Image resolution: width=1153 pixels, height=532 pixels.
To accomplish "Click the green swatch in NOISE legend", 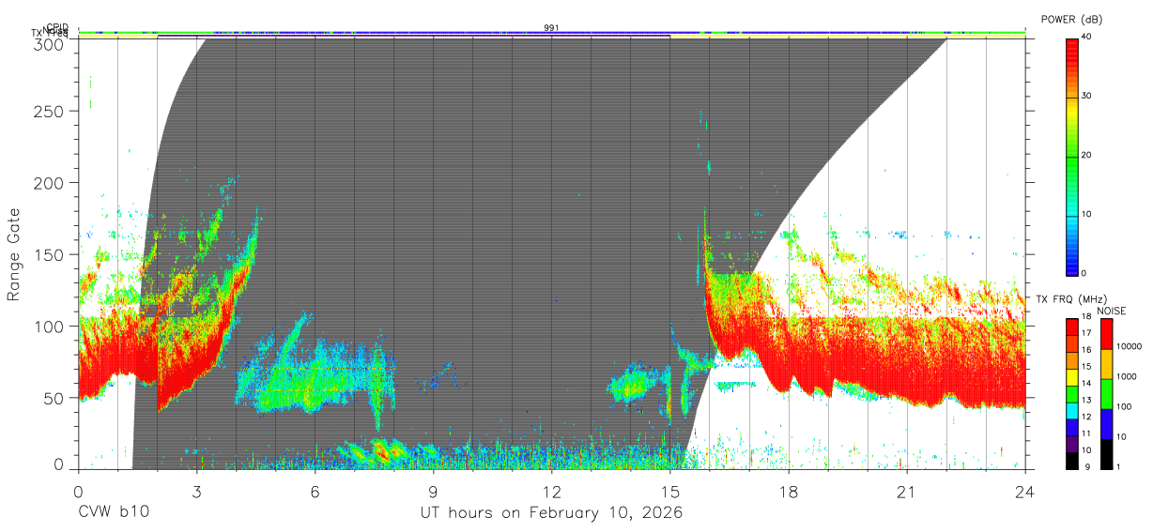I will click(1106, 393).
